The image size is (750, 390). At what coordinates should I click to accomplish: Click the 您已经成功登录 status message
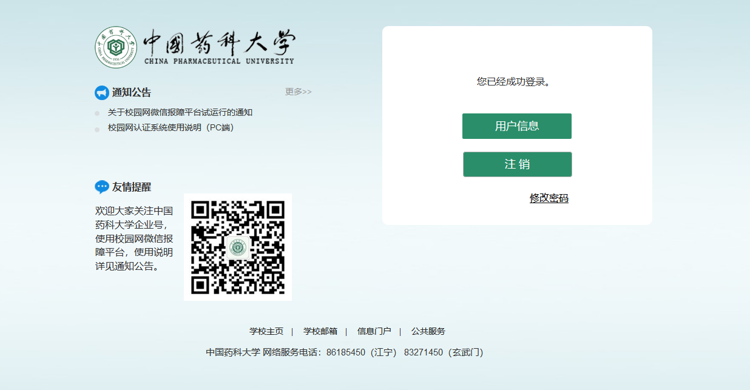[x=513, y=82]
